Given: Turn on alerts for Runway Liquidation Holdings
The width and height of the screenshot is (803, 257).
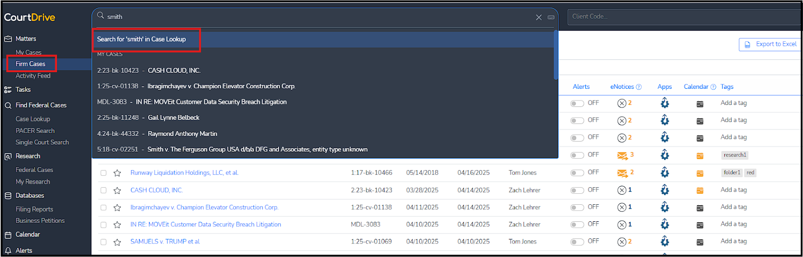Looking at the screenshot, I should click(x=577, y=173).
